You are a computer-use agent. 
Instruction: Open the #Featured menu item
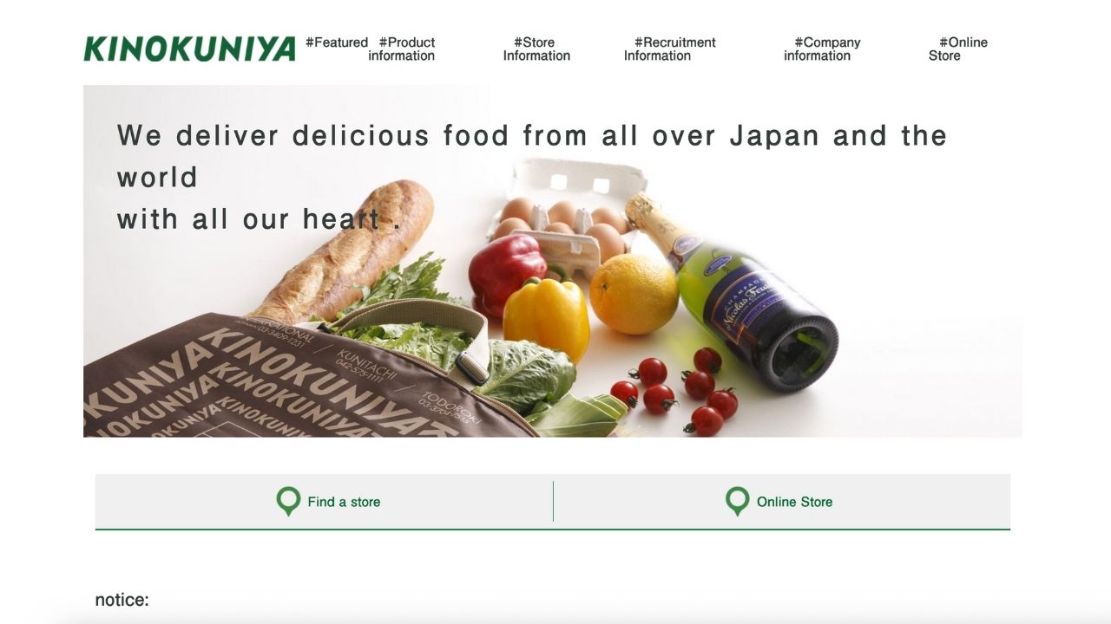(x=337, y=42)
